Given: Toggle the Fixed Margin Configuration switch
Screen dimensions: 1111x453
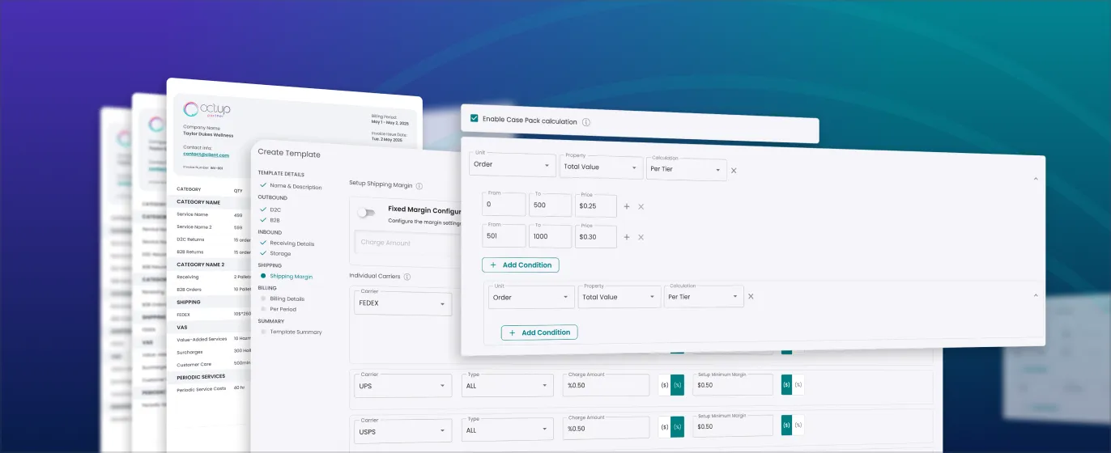Looking at the screenshot, I should click(x=368, y=213).
